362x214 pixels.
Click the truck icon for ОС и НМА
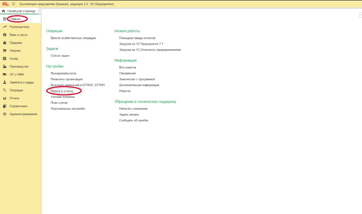(x=4, y=74)
